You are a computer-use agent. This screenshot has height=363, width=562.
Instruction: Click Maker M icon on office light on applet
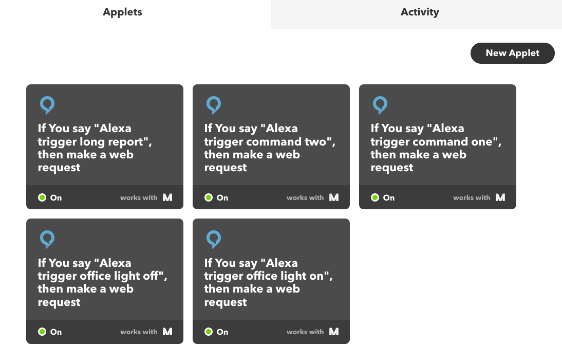coord(334,332)
